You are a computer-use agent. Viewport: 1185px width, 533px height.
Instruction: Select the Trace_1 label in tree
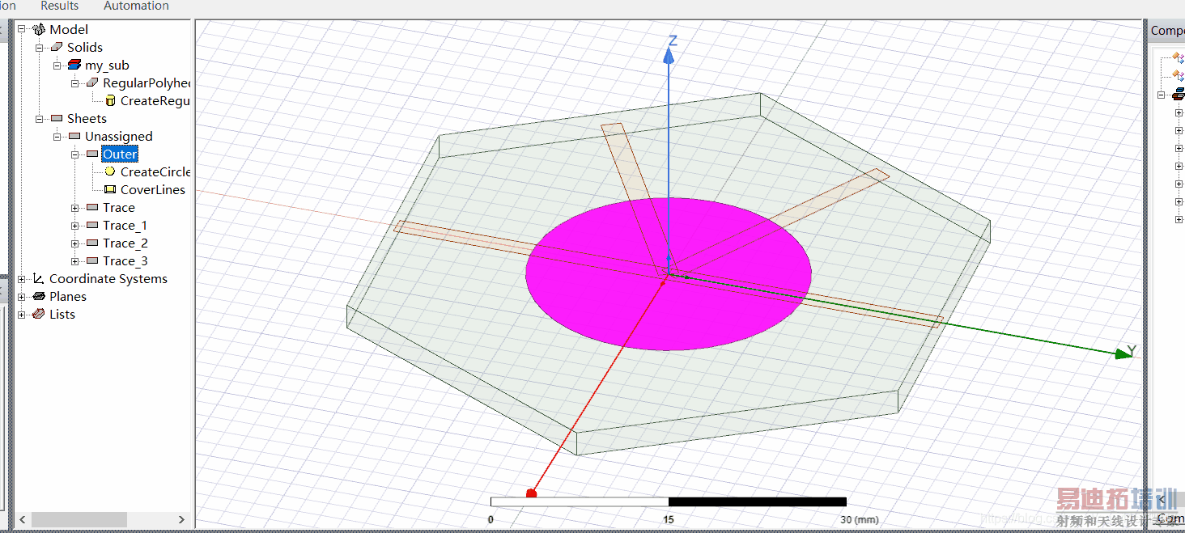point(125,226)
